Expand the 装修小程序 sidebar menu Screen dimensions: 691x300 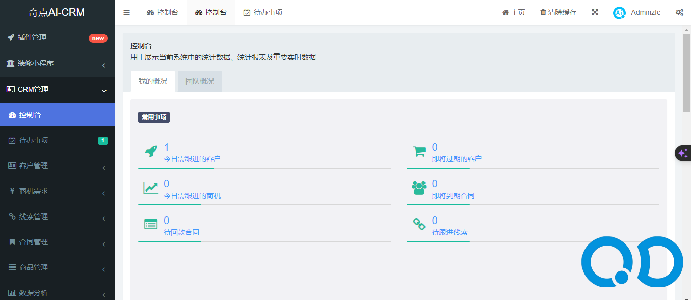[x=57, y=64]
